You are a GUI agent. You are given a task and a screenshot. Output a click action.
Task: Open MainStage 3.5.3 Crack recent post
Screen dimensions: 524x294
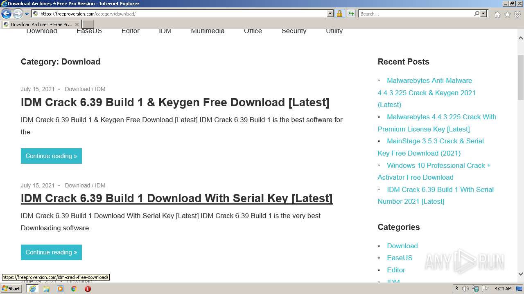pyautogui.click(x=431, y=147)
